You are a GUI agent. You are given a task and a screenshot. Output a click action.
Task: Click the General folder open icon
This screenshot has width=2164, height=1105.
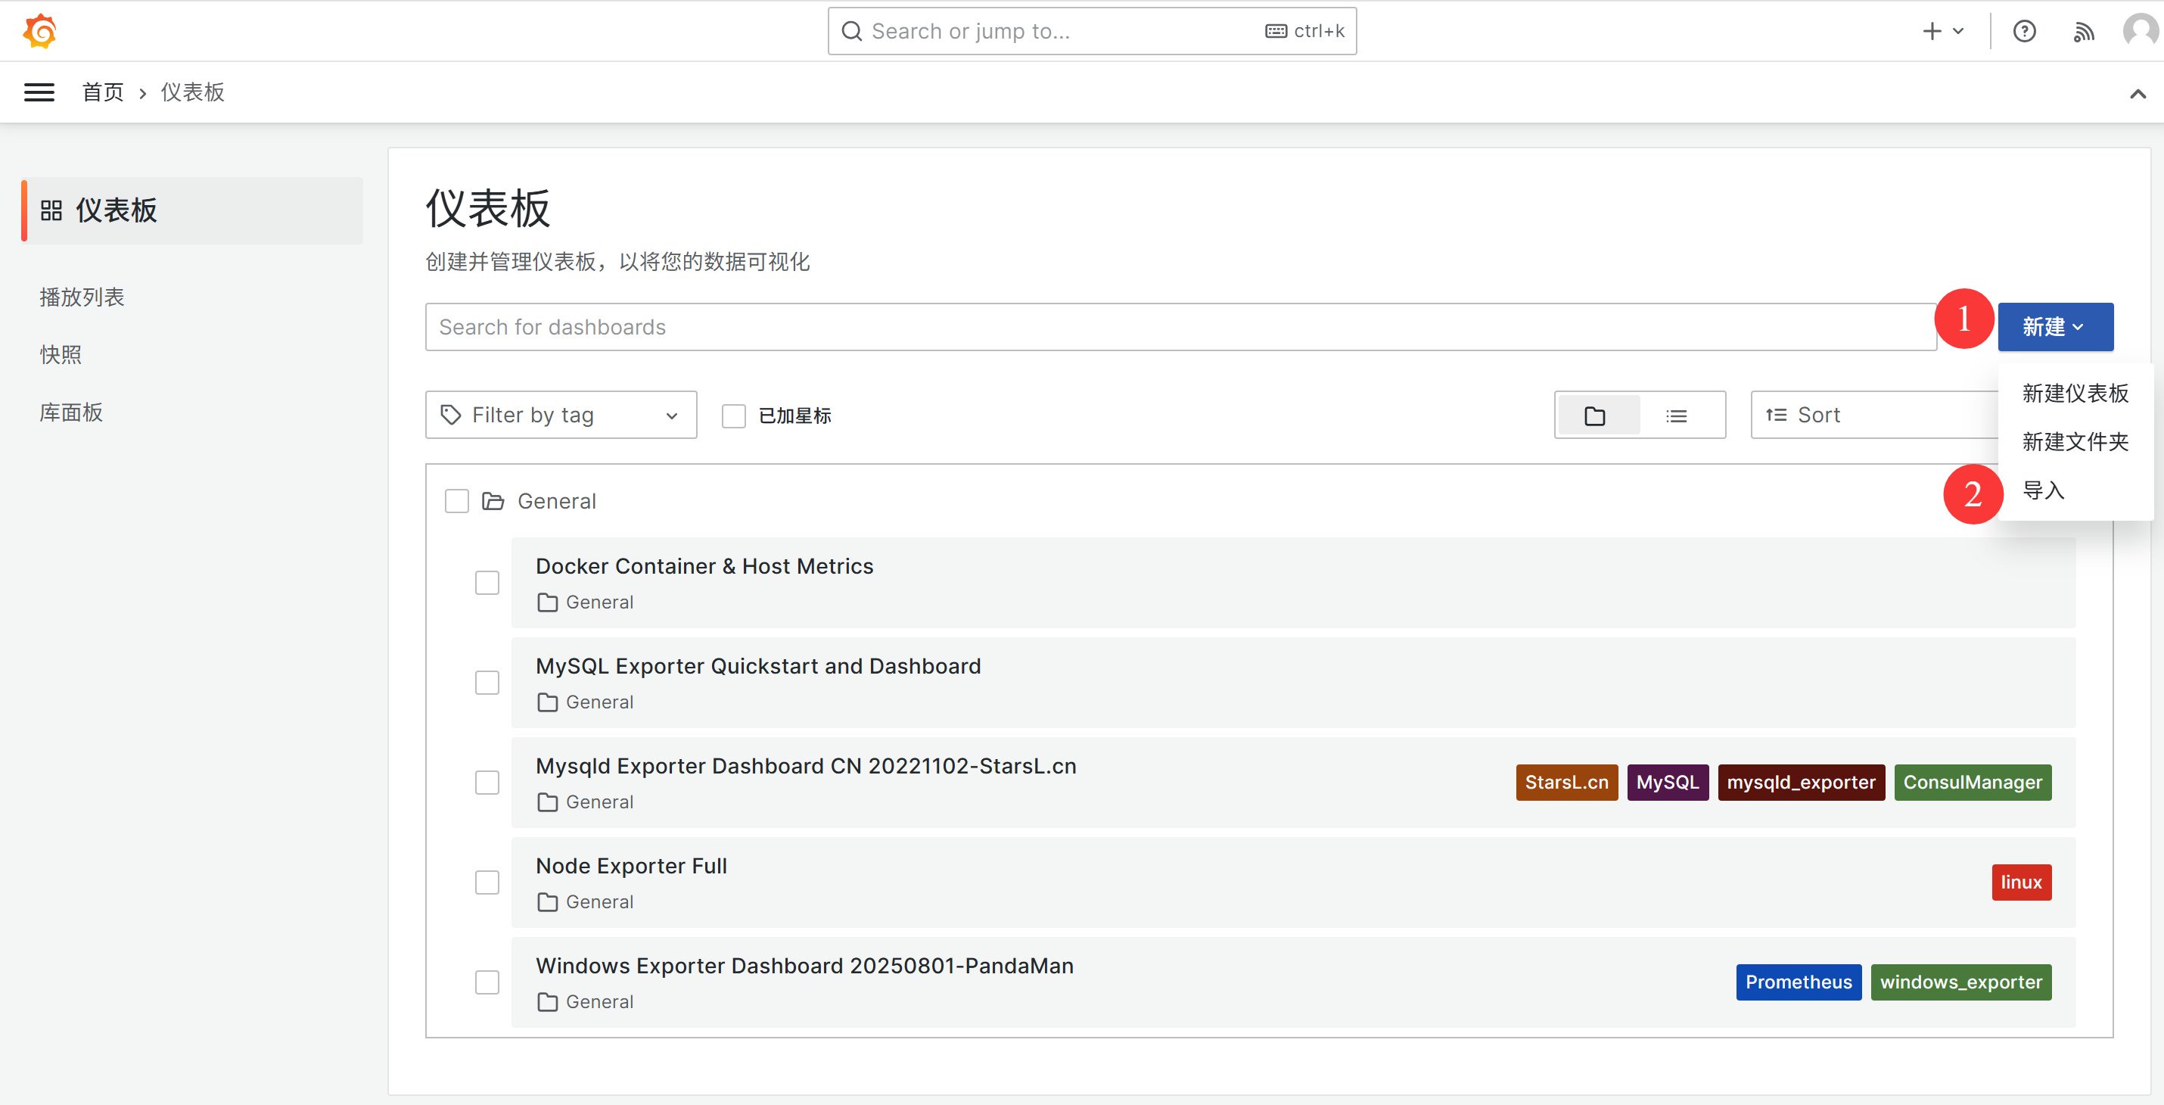click(x=493, y=501)
